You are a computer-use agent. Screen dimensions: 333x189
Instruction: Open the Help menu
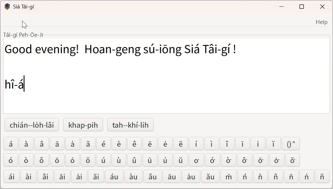click(x=321, y=22)
